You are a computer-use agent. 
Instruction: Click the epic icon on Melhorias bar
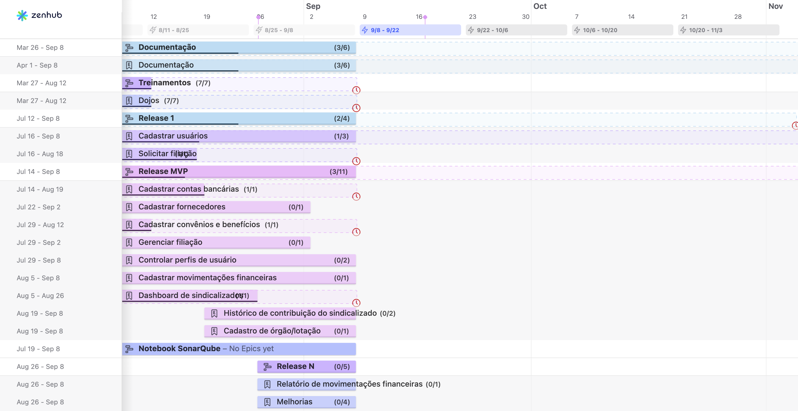coord(267,402)
